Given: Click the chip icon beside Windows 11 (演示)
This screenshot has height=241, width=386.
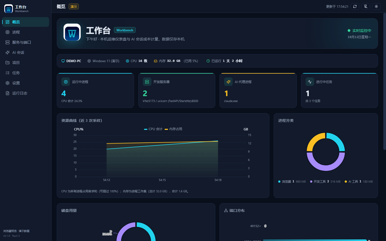Looking at the screenshot, I should (89, 61).
